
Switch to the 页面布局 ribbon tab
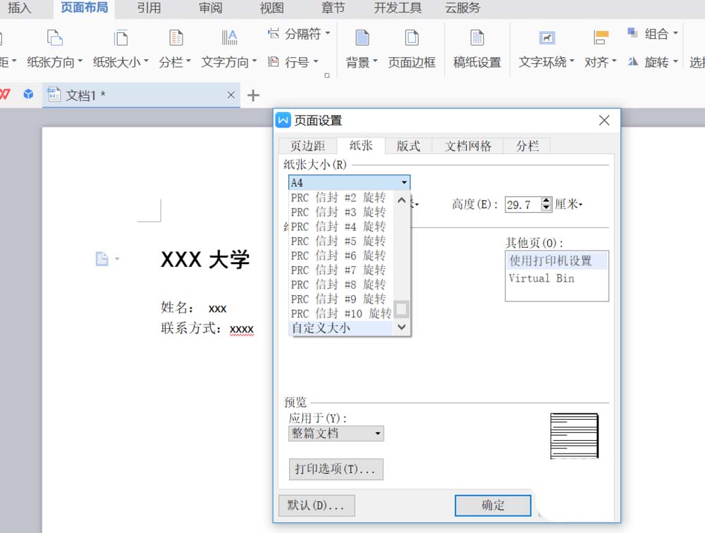coord(84,8)
